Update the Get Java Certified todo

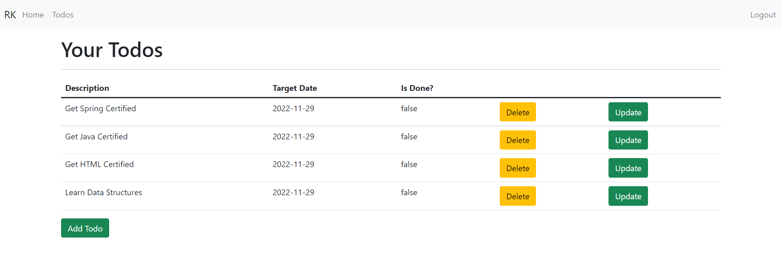(x=628, y=140)
